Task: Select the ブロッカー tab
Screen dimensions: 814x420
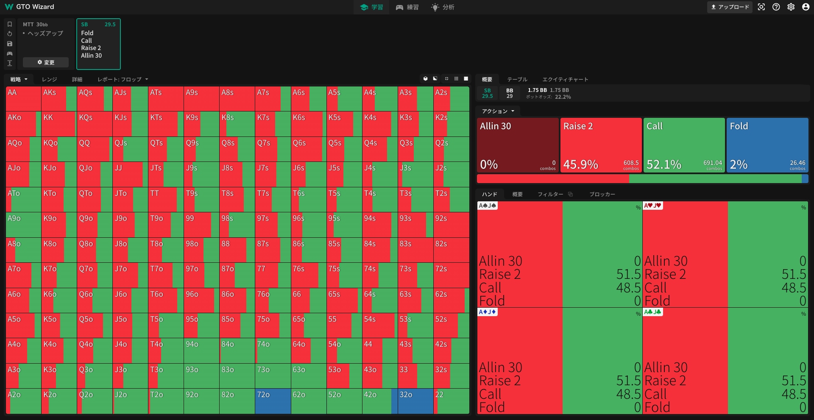Action: click(x=602, y=194)
